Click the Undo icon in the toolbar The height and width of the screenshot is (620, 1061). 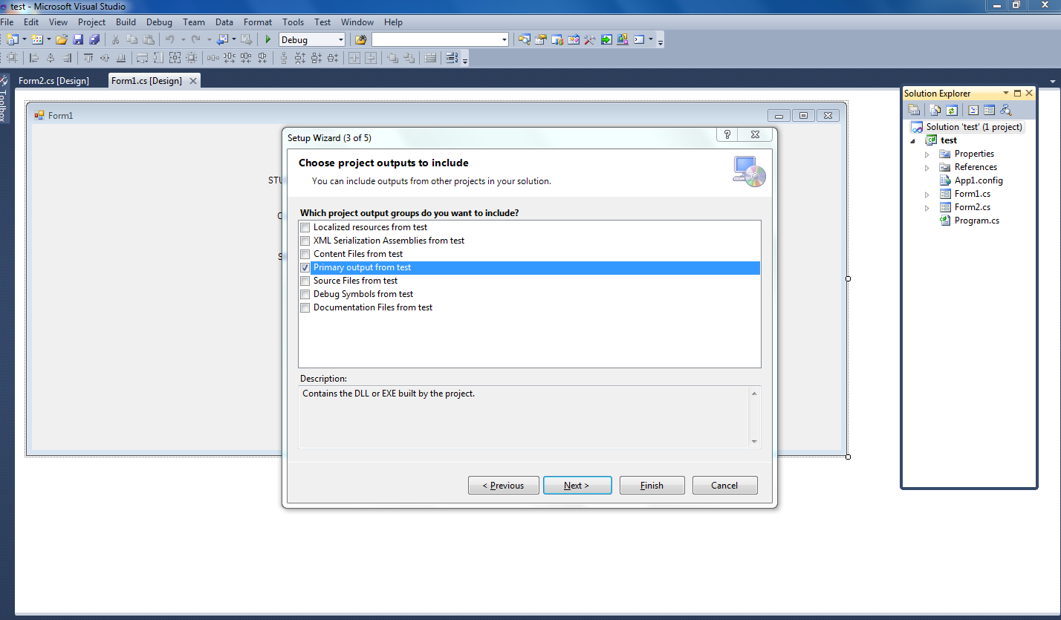coord(169,39)
